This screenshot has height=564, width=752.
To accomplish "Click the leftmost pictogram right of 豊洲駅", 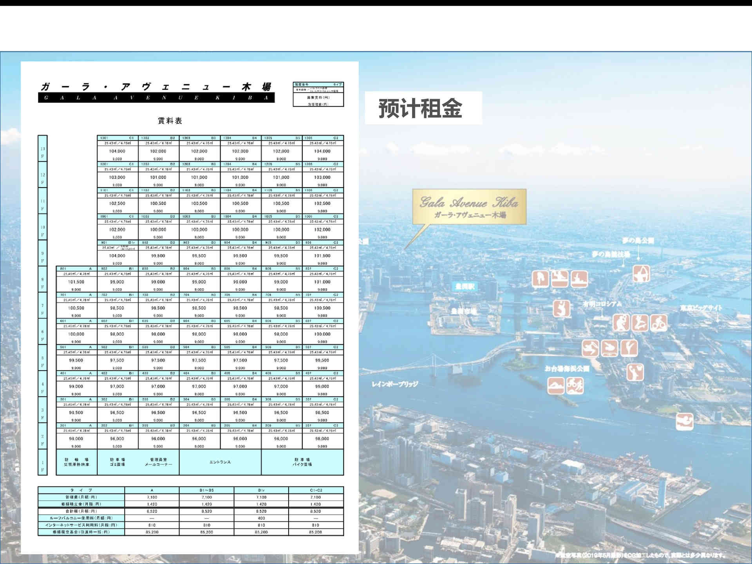I will click(x=540, y=279).
